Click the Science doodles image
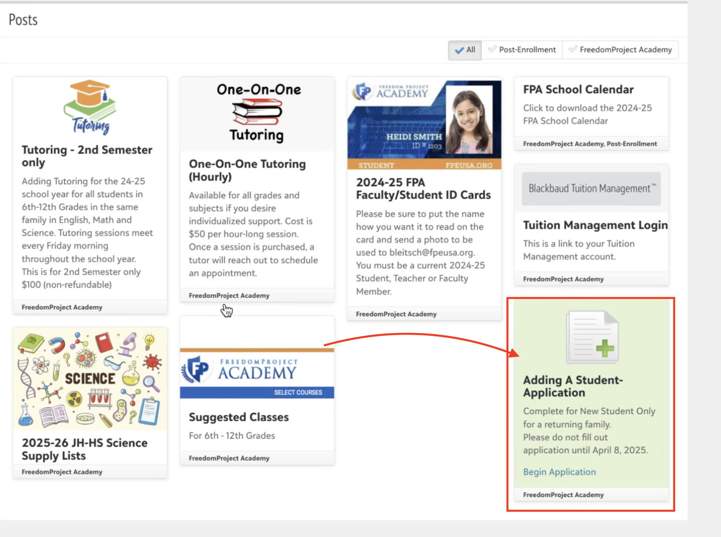721x537 pixels. point(90,379)
